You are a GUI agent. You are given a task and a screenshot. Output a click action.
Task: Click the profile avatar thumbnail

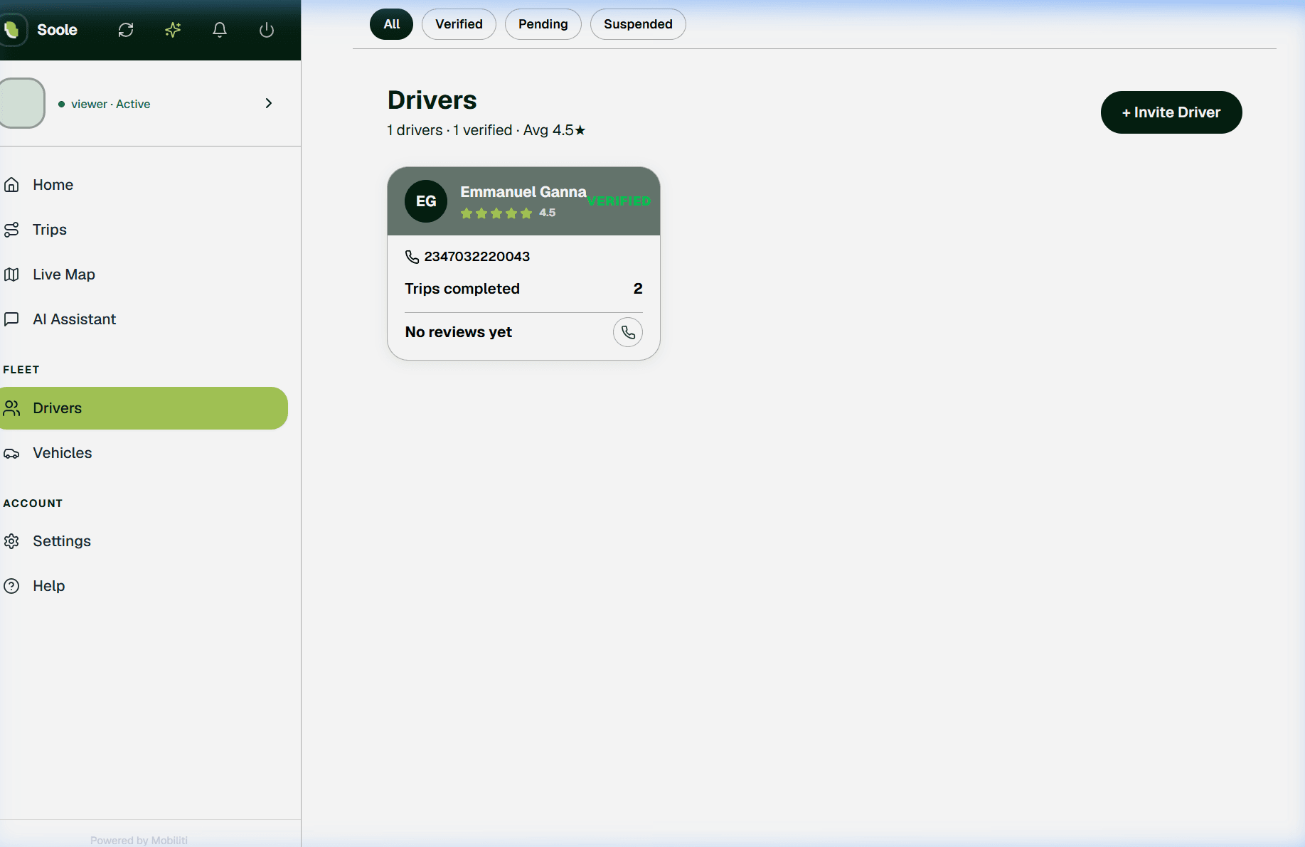[x=21, y=103]
